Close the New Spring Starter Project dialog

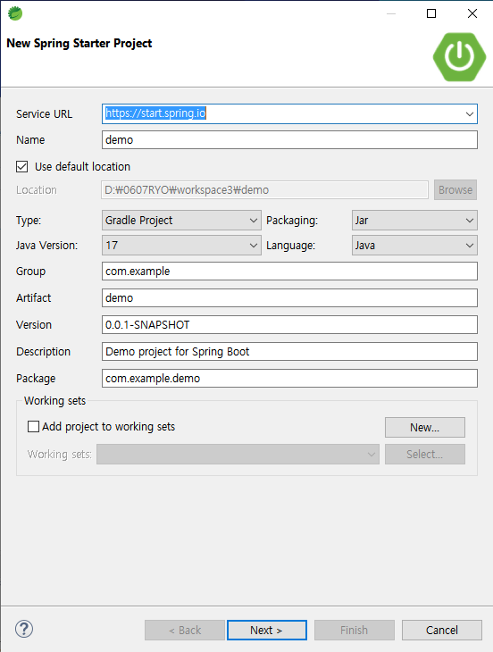[472, 13]
